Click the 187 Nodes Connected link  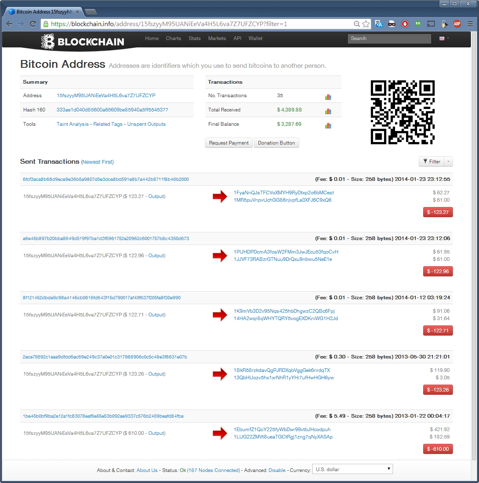point(214,470)
